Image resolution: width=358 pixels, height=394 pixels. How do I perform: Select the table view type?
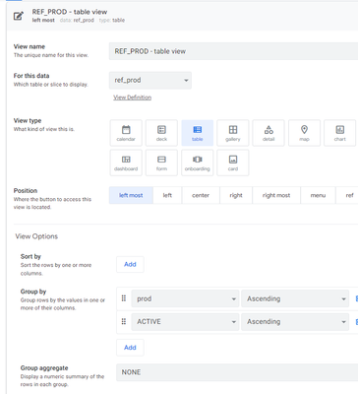point(198,133)
